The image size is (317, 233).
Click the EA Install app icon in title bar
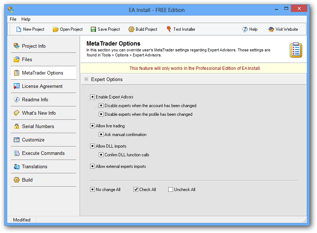pyautogui.click(x=11, y=9)
